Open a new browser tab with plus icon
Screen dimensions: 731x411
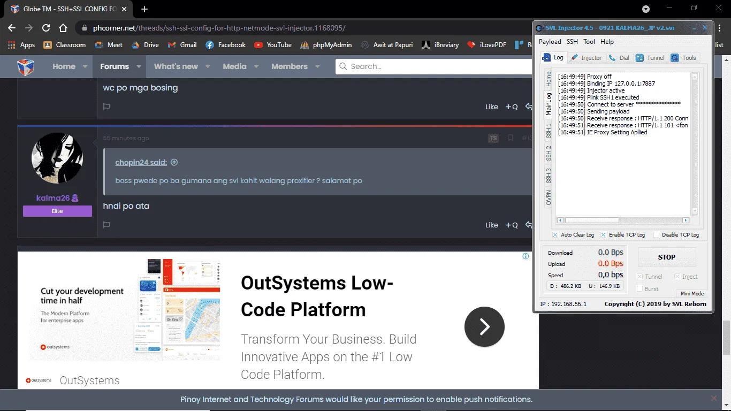(x=144, y=9)
